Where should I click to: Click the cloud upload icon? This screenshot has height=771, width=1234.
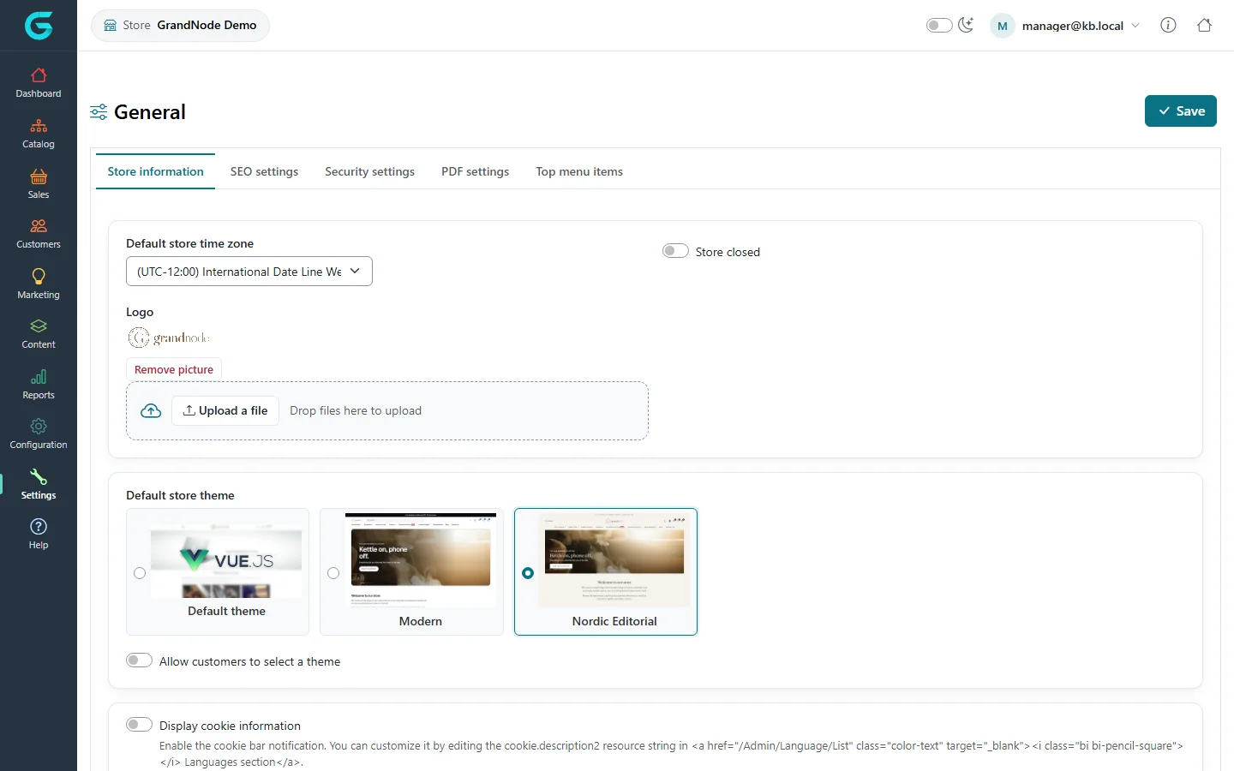(x=151, y=410)
